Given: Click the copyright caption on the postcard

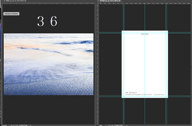Looking at the screenshot, I should [x=139, y=94].
